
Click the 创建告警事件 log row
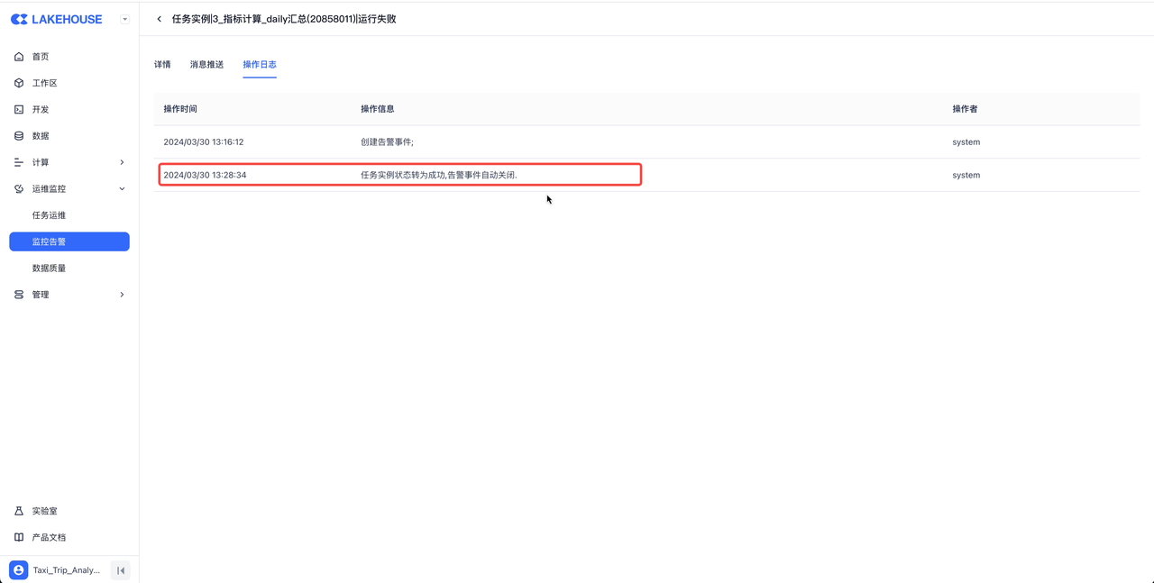(x=387, y=142)
